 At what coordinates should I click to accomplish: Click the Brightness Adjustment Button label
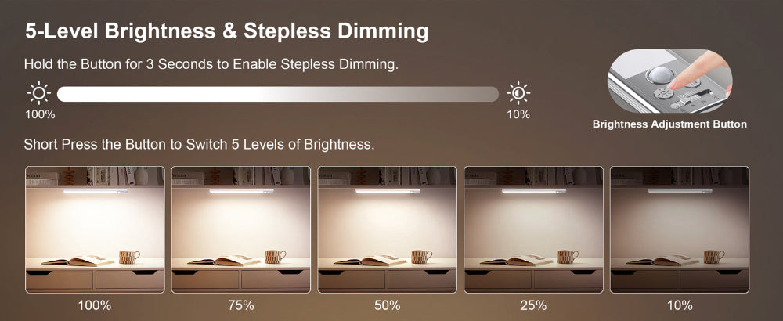669,124
